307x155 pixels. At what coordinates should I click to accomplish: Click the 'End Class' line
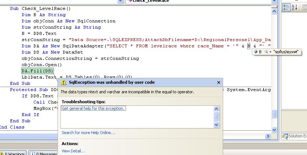[x=12, y=127]
